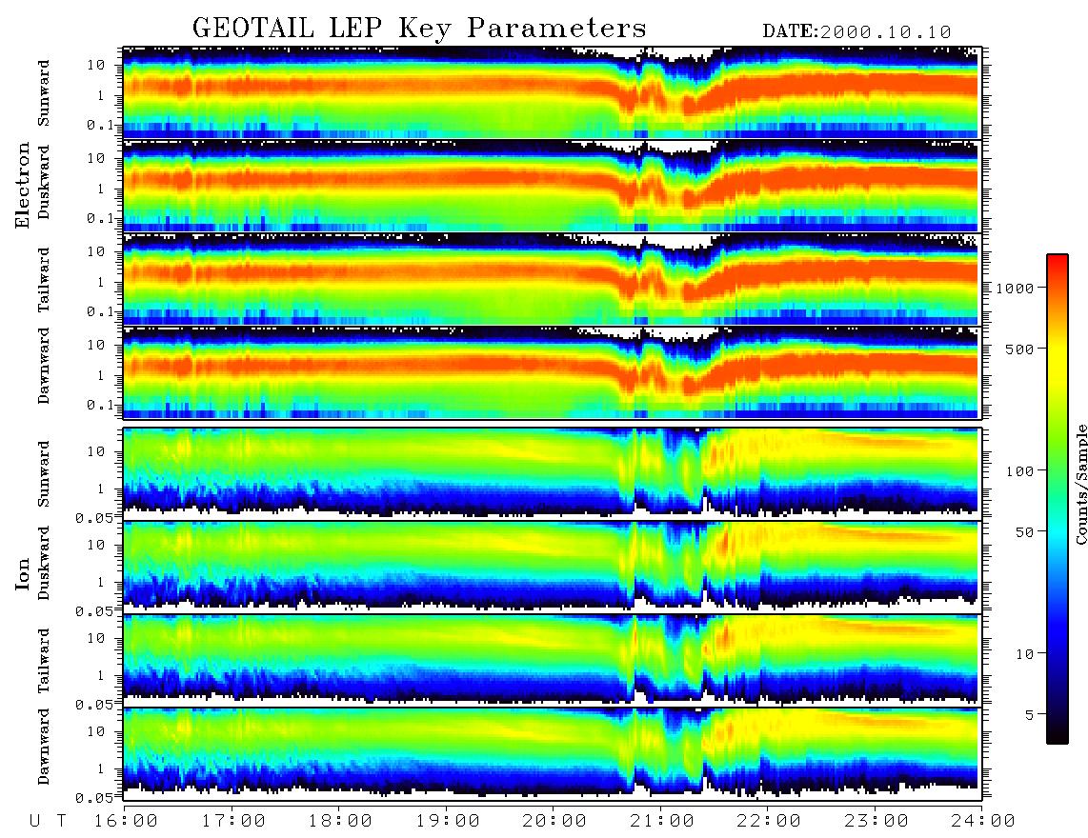Select the Electron 'Sunward' panel label
Viewport: 1088px width, 838px height.
point(44,93)
